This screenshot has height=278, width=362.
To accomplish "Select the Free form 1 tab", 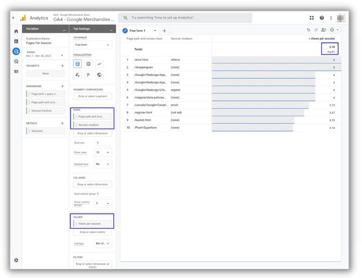I will 137,31.
